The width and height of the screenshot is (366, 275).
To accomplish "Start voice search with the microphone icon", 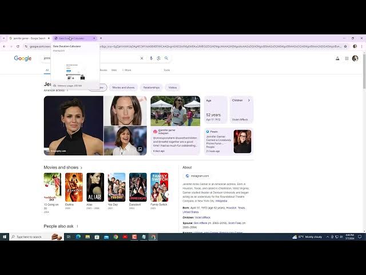I will click(x=151, y=58).
